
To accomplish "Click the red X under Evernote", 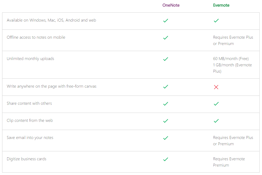I will [x=216, y=87].
